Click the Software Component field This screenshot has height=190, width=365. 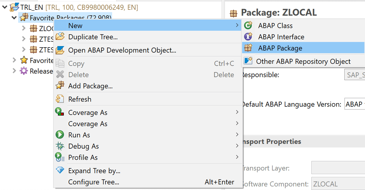tap(338, 184)
